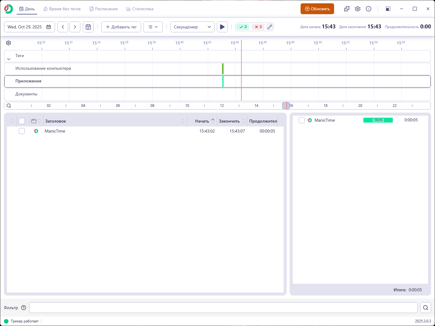Image resolution: width=435 pixels, height=326 pixels.
Task: Select the Использование компьютера timeline row
Action: 217,69
